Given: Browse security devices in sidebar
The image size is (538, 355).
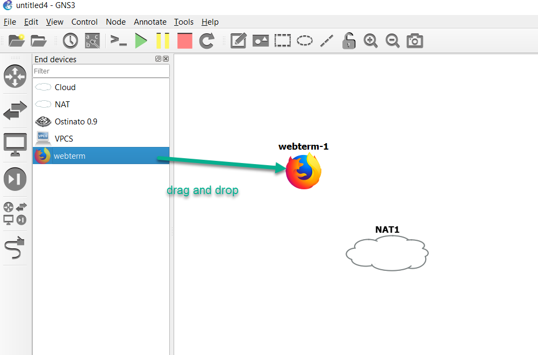Looking at the screenshot, I should pyautogui.click(x=15, y=179).
